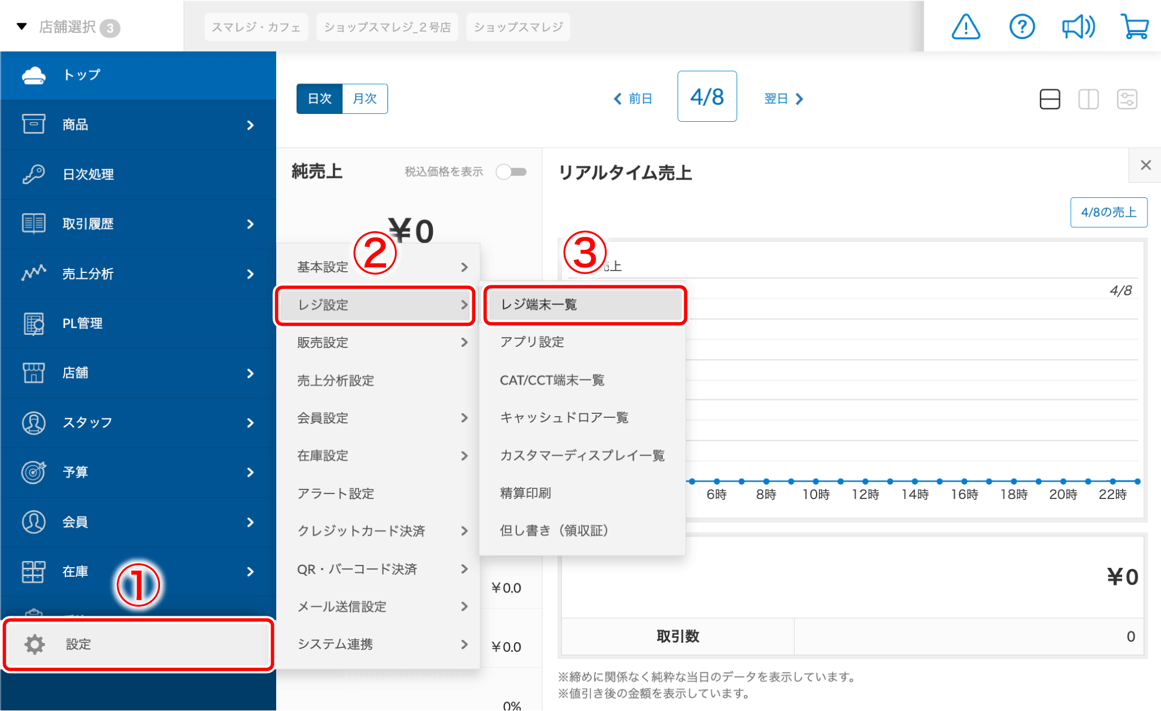Expand the 取引履歴 sidebar arrow
Viewport: 1161px width, 711px height.
click(x=251, y=224)
